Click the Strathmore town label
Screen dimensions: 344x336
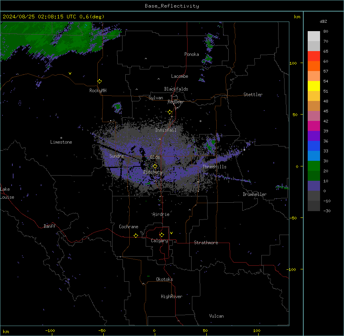(x=206, y=243)
